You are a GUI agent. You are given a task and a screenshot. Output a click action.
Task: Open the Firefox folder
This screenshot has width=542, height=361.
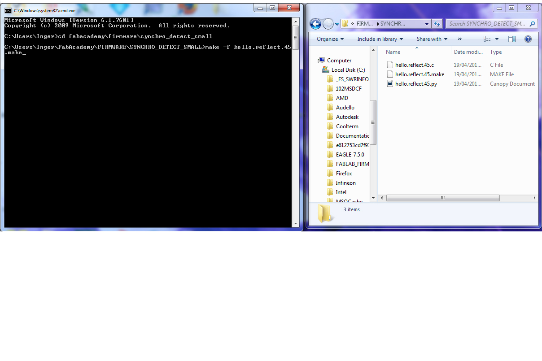[344, 174]
